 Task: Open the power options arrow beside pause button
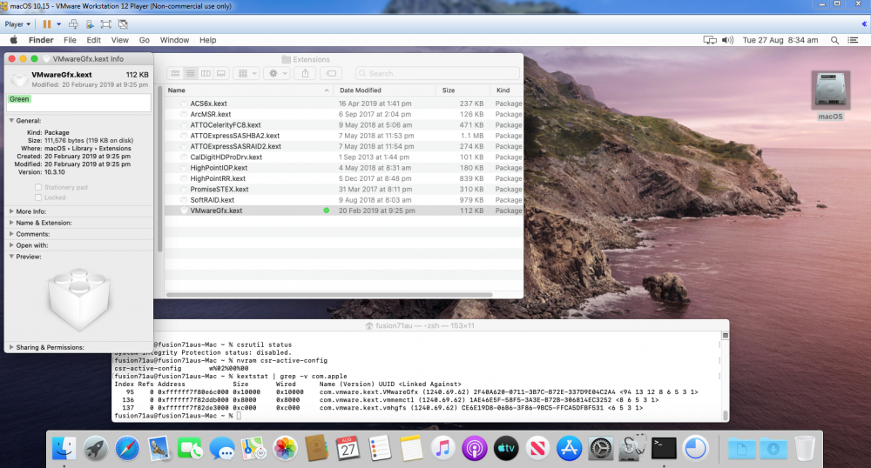(58, 23)
